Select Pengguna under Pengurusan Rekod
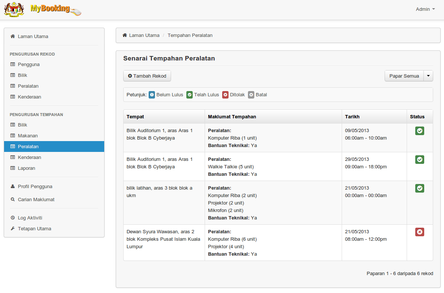444x293 pixels. click(x=29, y=65)
